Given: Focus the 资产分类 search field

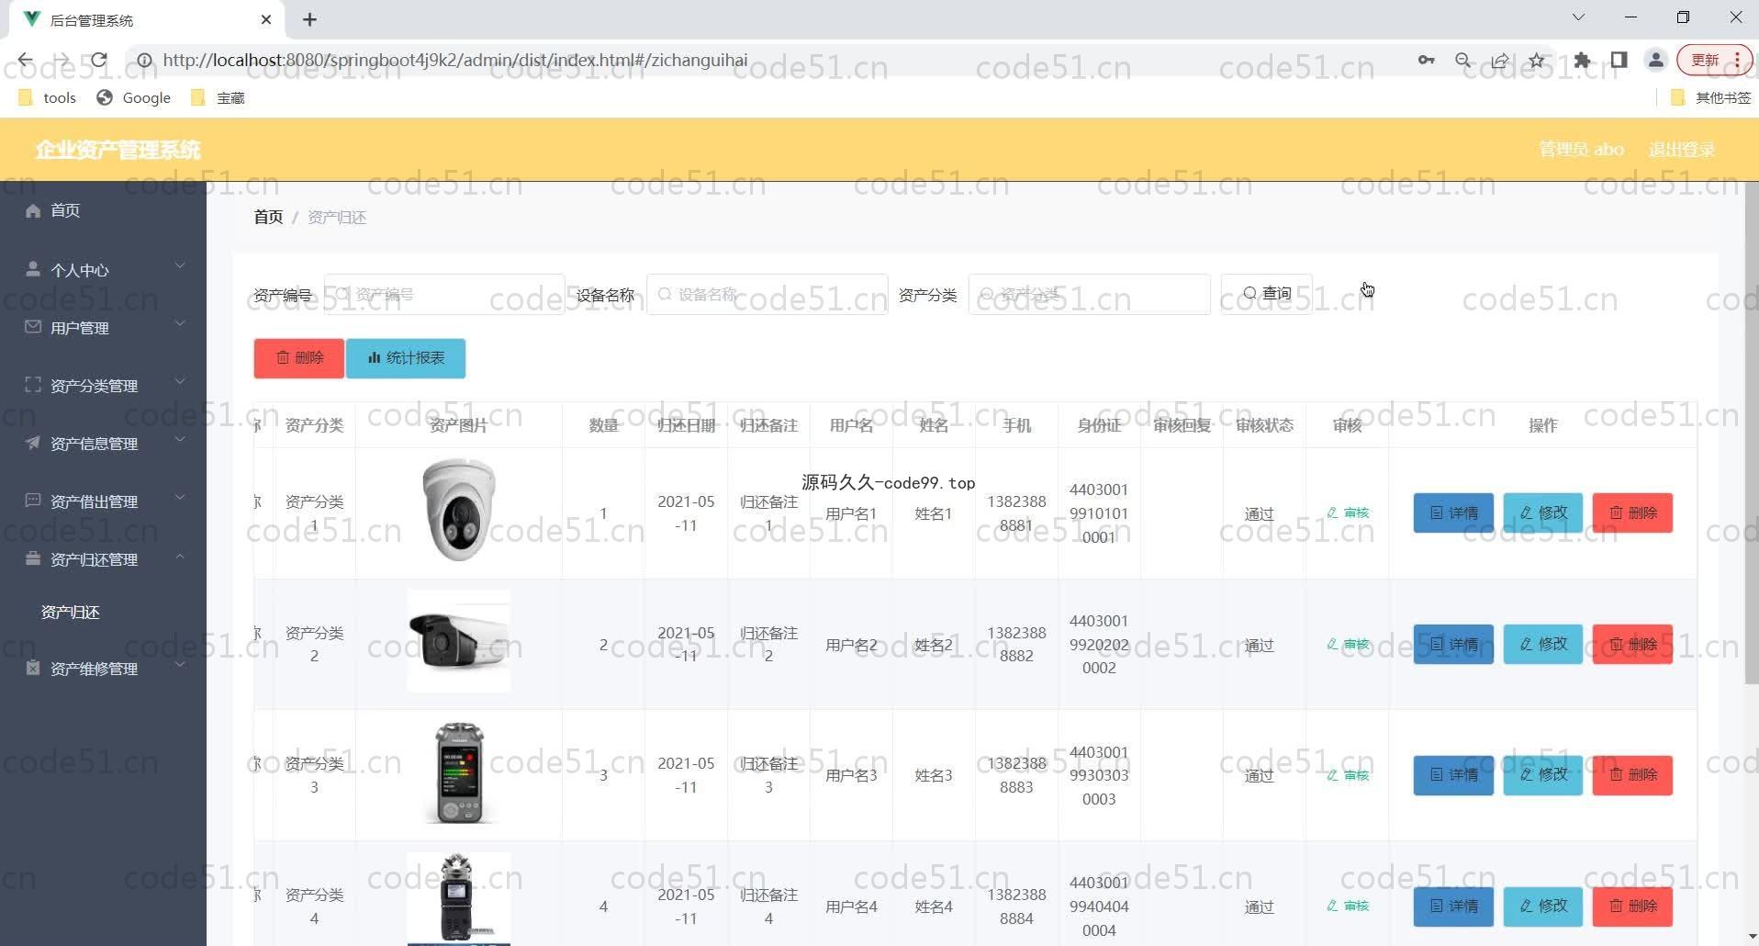Looking at the screenshot, I should pos(1089,294).
